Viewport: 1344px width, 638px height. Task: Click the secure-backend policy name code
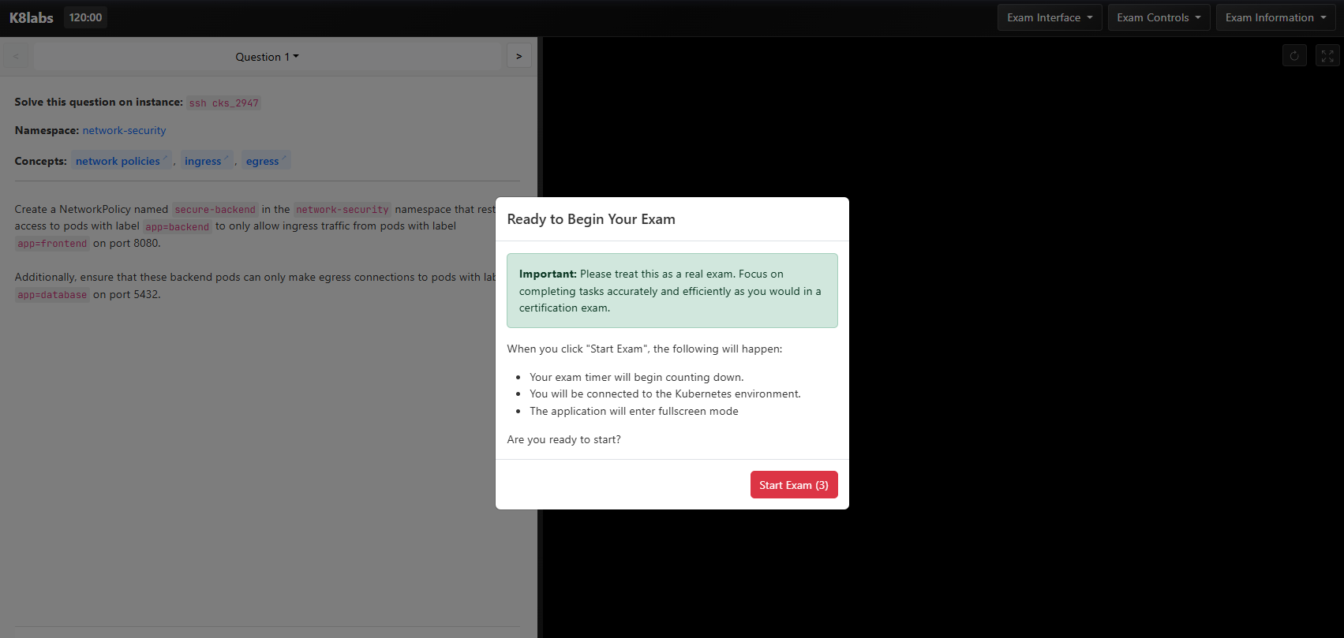[x=215, y=210]
